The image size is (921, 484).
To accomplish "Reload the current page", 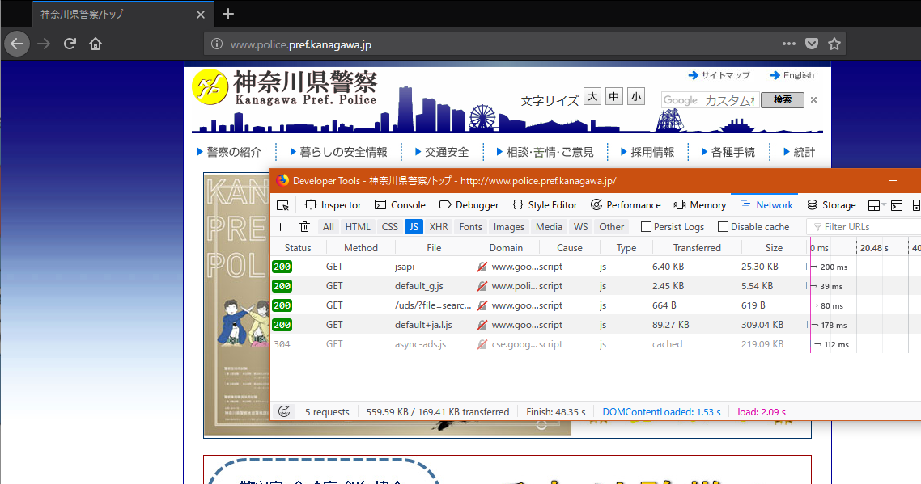I will coord(70,44).
